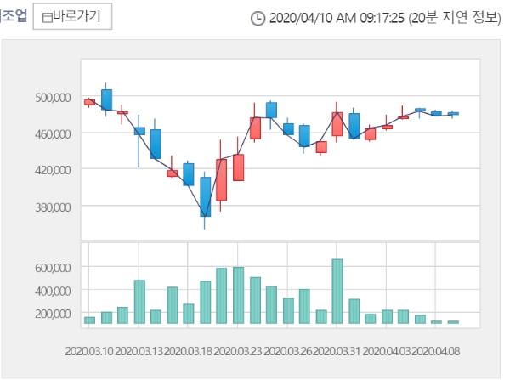This screenshot has height=380, width=510.
Task: Click the 2020.03.10 date label
Action: click(89, 351)
